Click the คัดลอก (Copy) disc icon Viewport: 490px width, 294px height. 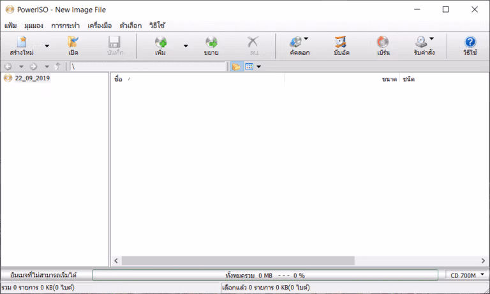tap(295, 41)
